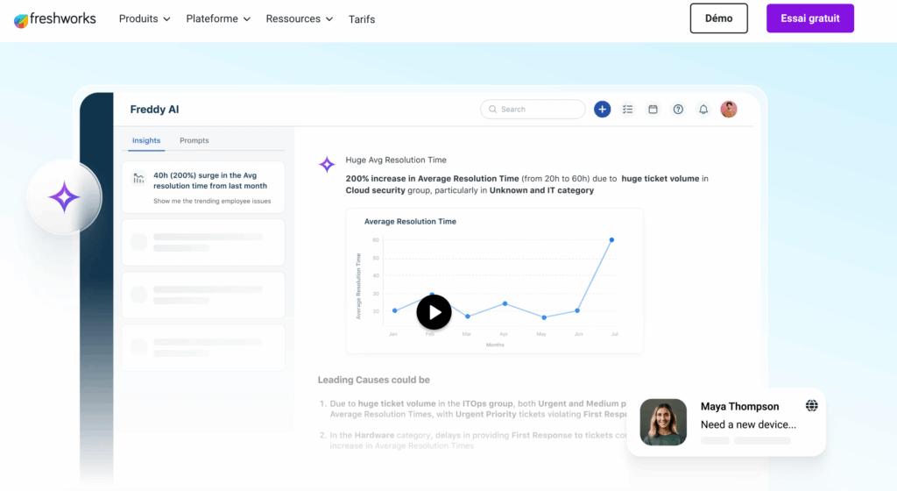
Task: Open the notifications bell icon
Action: [703, 110]
